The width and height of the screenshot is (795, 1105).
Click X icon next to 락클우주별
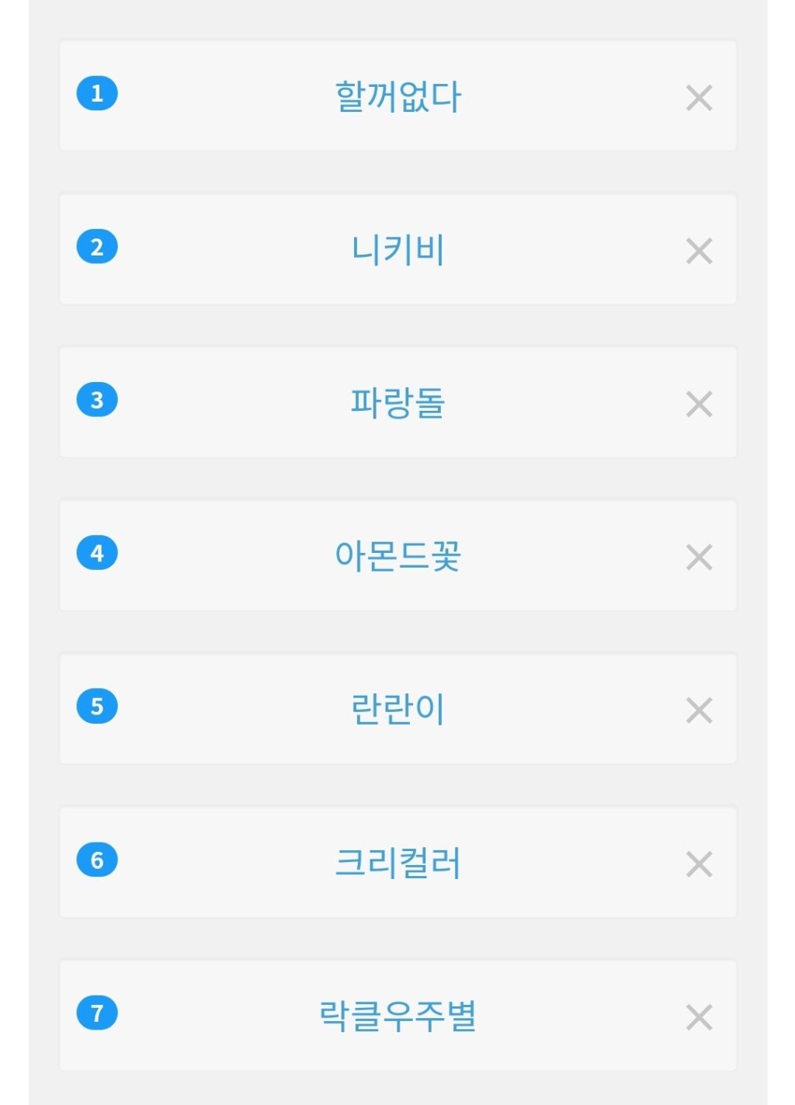[699, 1016]
